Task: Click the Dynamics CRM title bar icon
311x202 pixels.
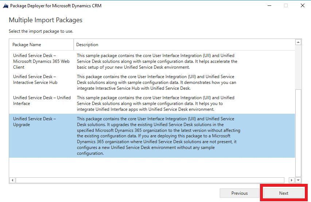Action: (5, 6)
